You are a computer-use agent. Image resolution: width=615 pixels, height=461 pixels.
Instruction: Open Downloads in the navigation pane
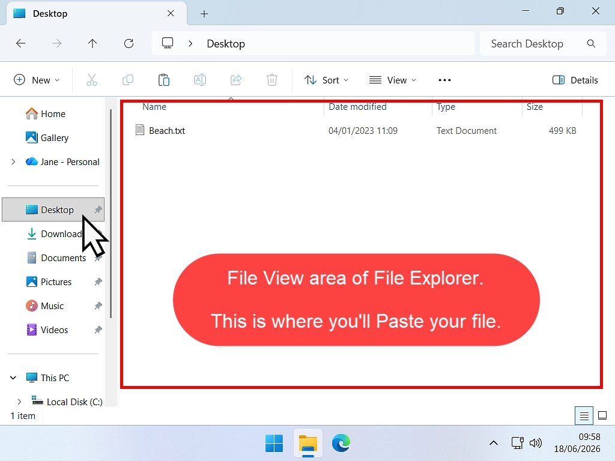tap(53, 234)
